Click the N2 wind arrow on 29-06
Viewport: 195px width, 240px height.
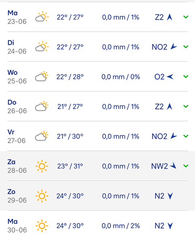pyautogui.click(x=170, y=196)
